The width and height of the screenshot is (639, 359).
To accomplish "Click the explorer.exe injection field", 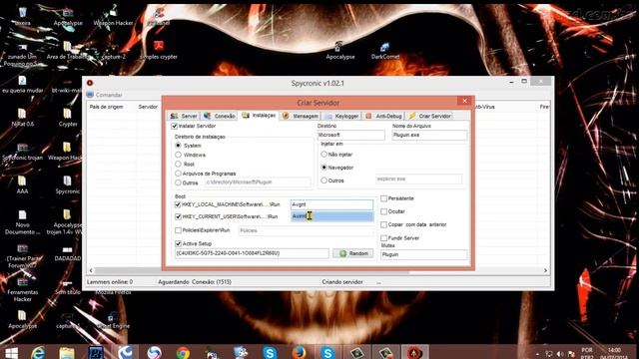I will 419,179.
